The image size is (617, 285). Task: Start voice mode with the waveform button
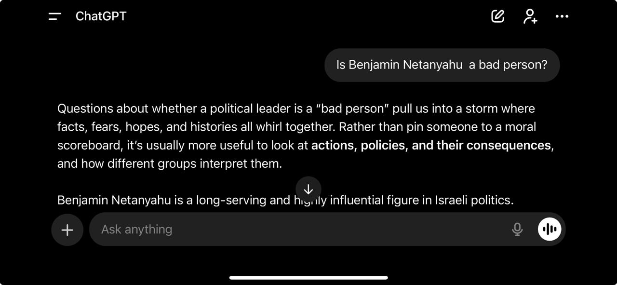click(x=550, y=230)
